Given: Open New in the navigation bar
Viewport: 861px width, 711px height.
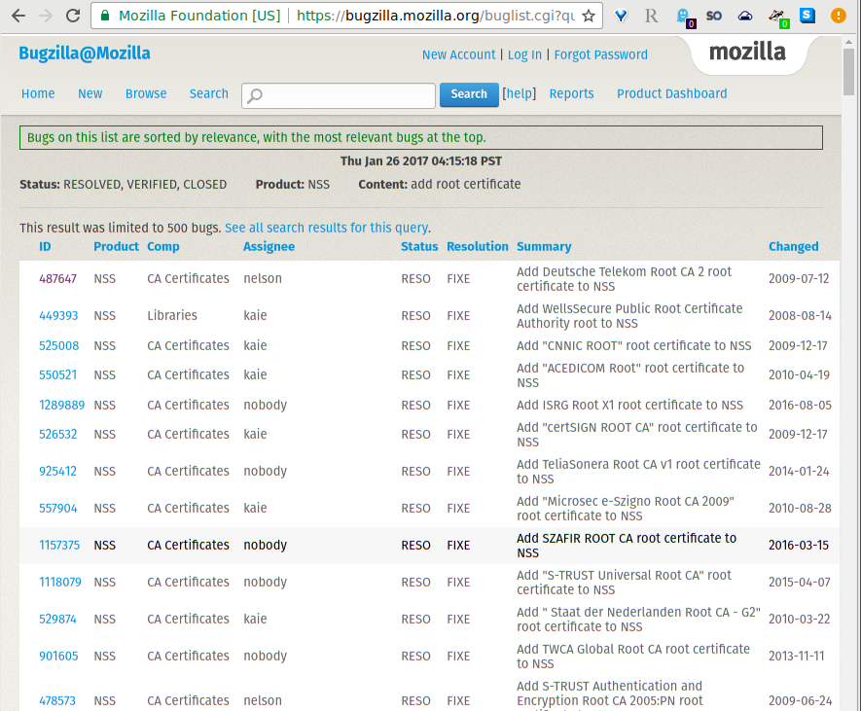Looking at the screenshot, I should pos(90,94).
